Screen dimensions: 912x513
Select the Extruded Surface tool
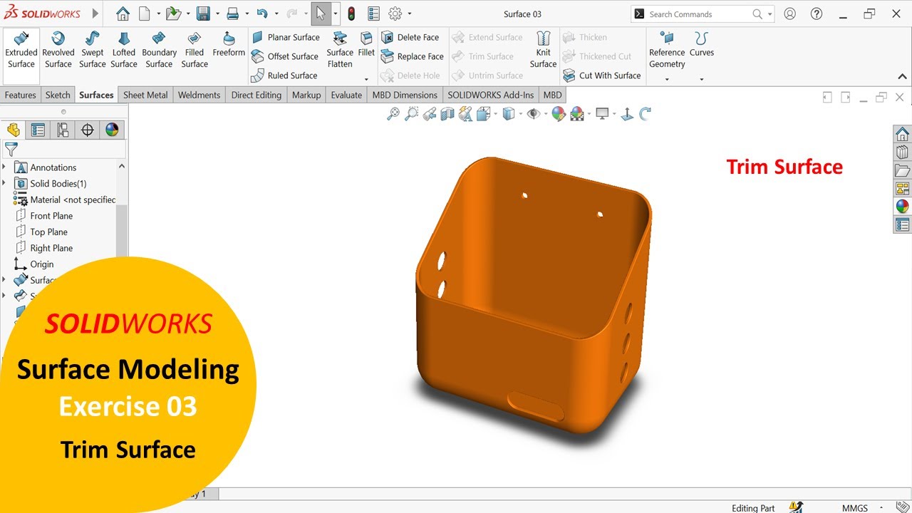(21, 50)
